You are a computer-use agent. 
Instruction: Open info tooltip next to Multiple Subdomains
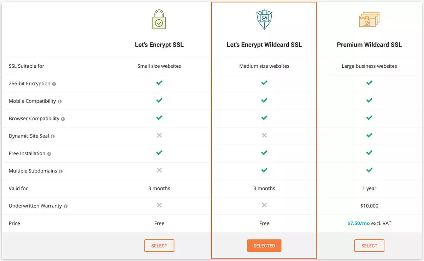(x=62, y=171)
